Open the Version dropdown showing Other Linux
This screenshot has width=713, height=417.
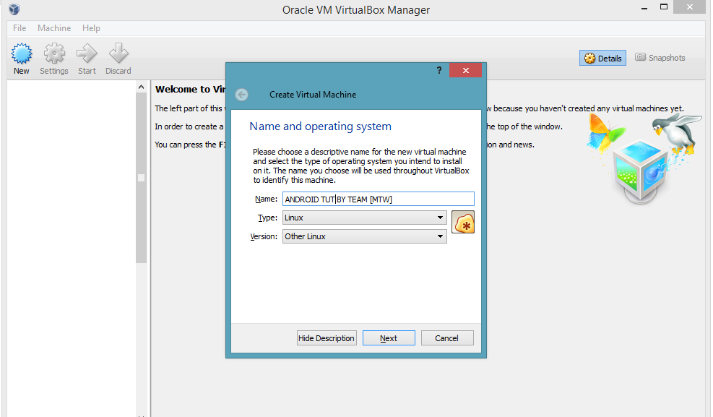(x=364, y=236)
